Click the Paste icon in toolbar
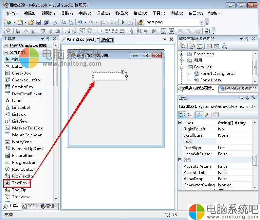 point(71,22)
